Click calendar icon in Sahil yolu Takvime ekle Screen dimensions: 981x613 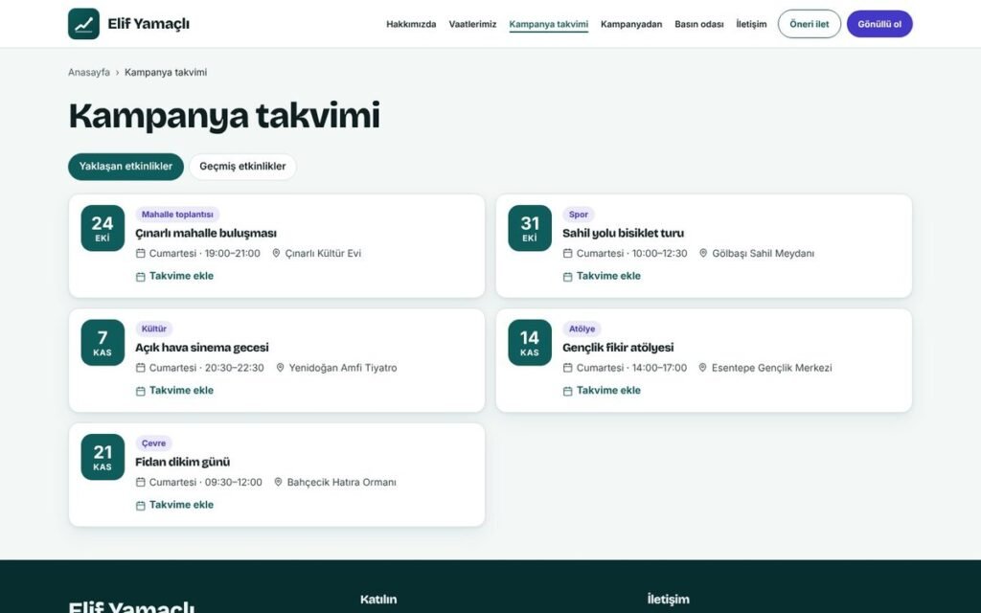567,277
